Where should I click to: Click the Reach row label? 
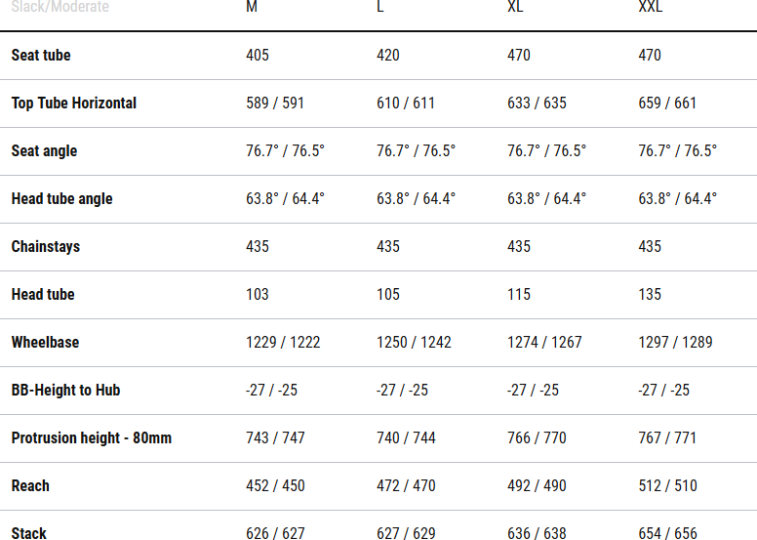(x=30, y=485)
